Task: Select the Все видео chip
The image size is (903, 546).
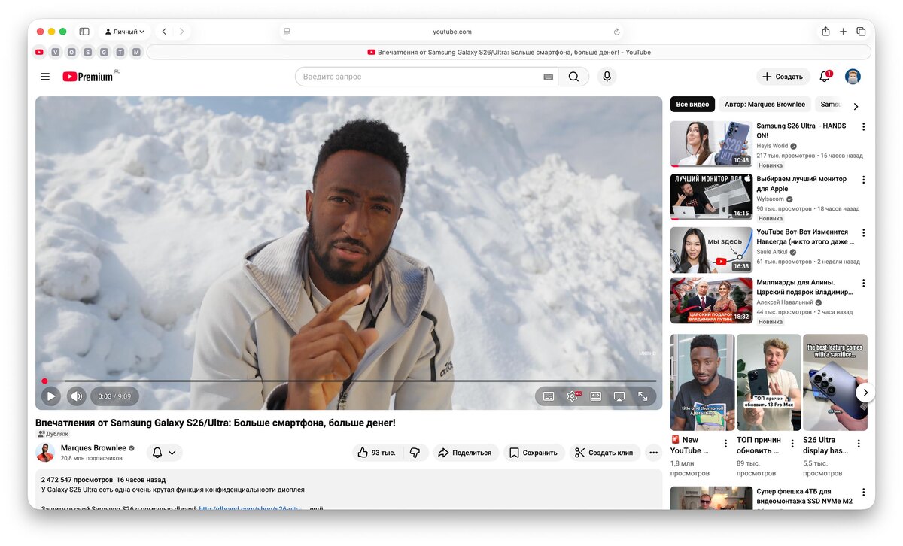Action: coord(692,105)
